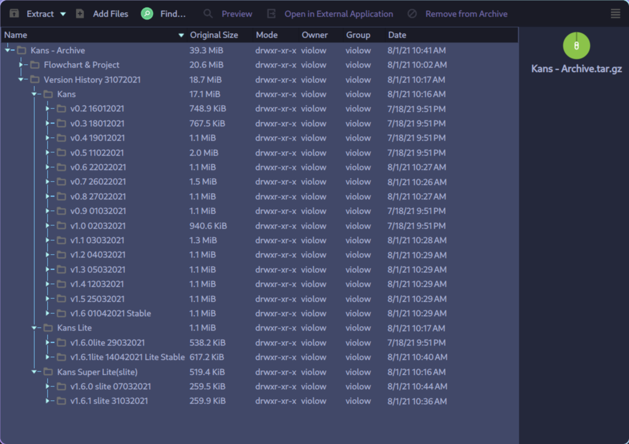Collapse the Kans Lite folder
This screenshot has width=629, height=444.
tap(34, 328)
